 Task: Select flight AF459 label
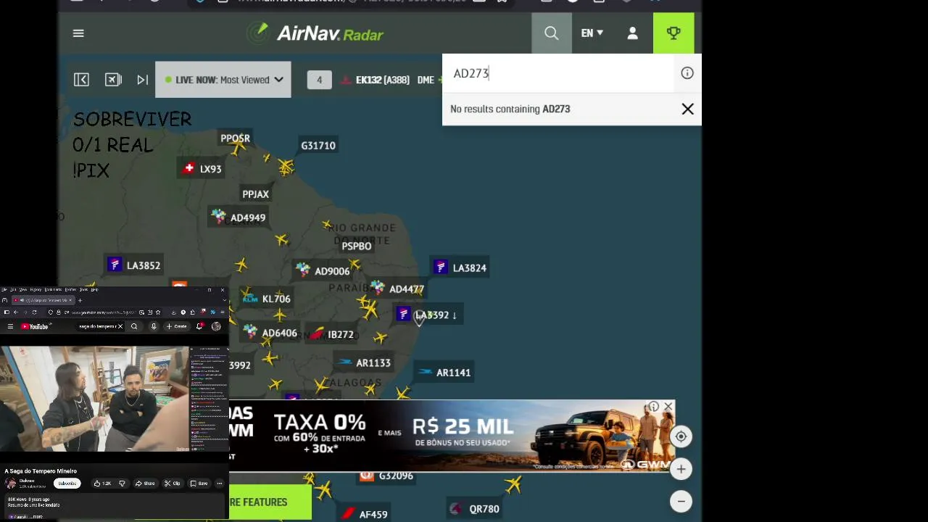point(365,514)
